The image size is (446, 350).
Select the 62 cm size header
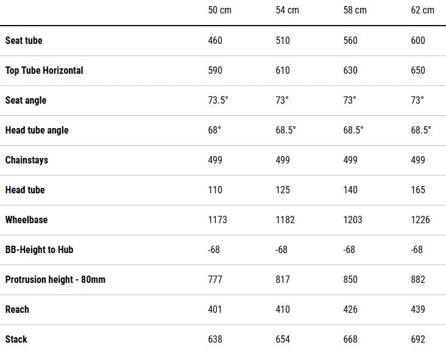pyautogui.click(x=423, y=10)
